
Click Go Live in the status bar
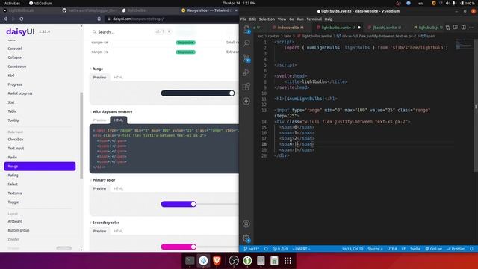(x=433, y=249)
